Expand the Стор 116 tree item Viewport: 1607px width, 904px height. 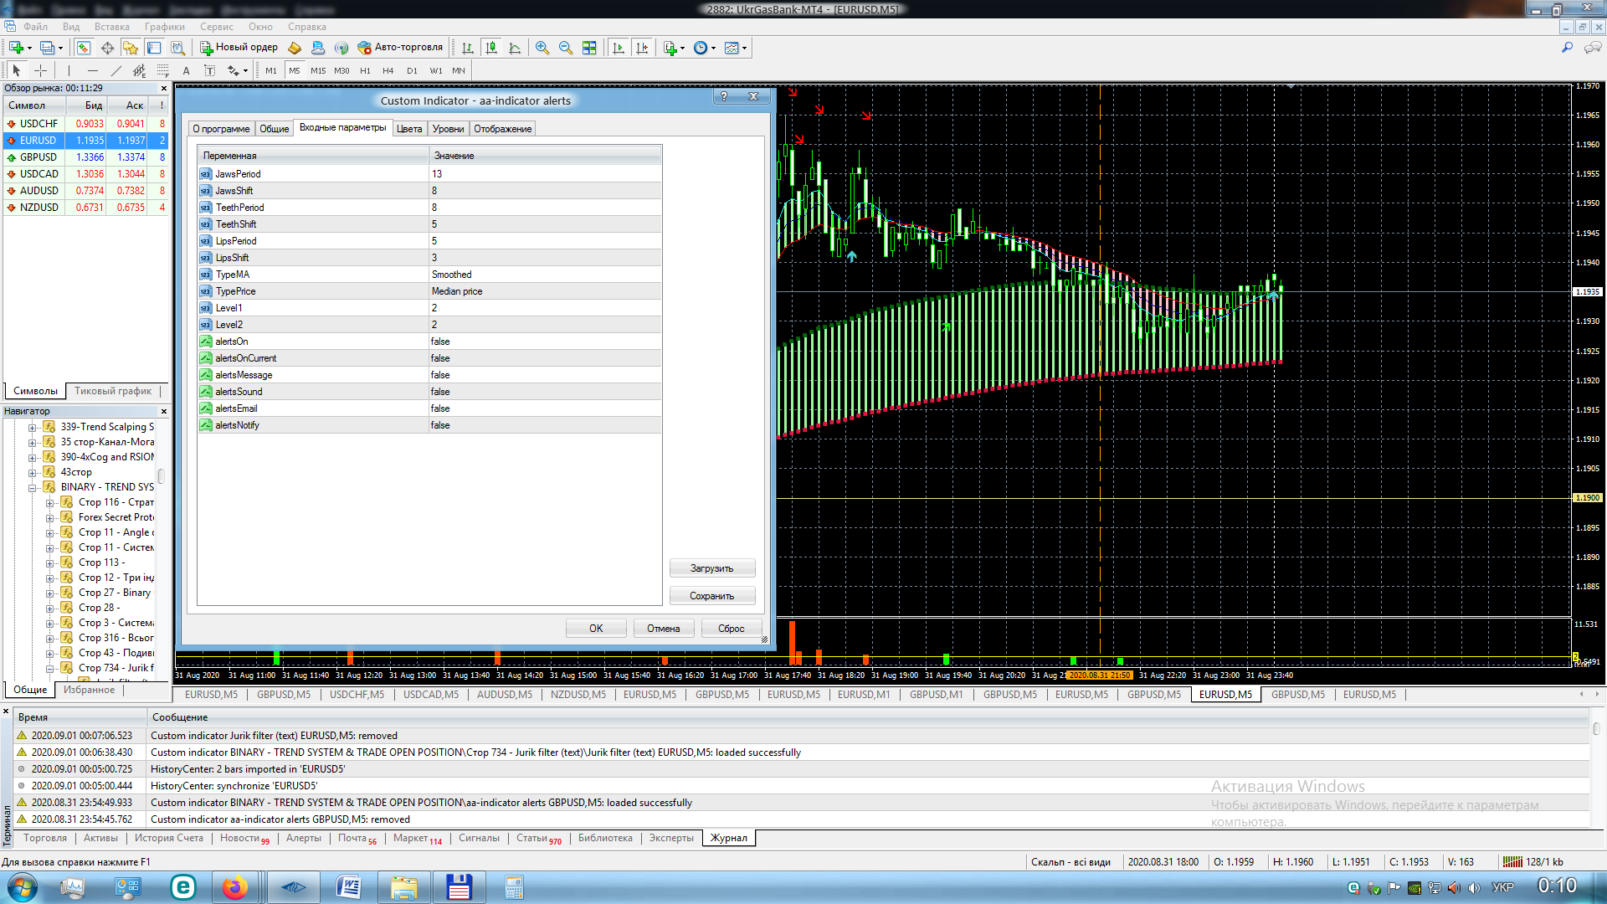(49, 503)
